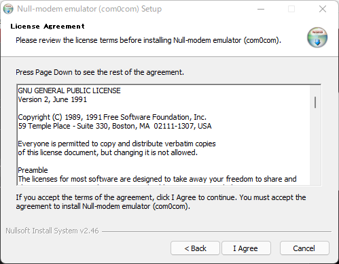Click the window title text Null-modem emulator Setup
This screenshot has height=264, width=339.
90,9
